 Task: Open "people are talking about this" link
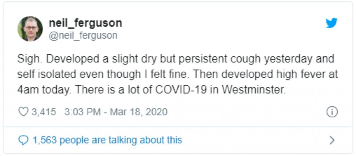(x=121, y=140)
